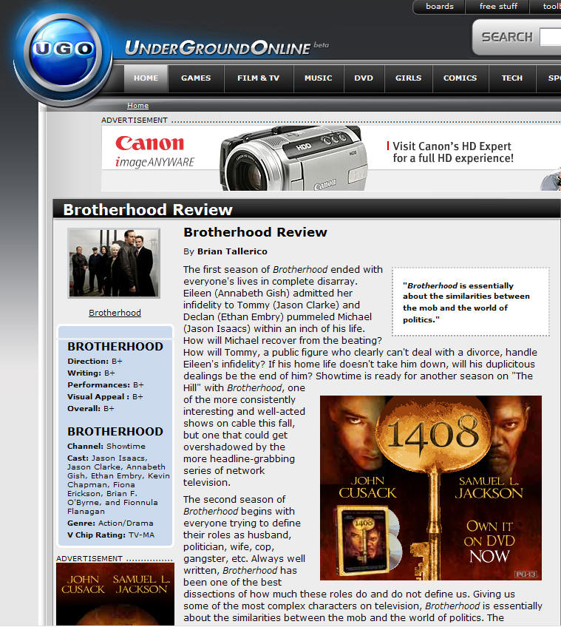Viewport: 561px width, 627px height.
Task: Open the Canon camcorder banner ad
Action: coord(331,158)
